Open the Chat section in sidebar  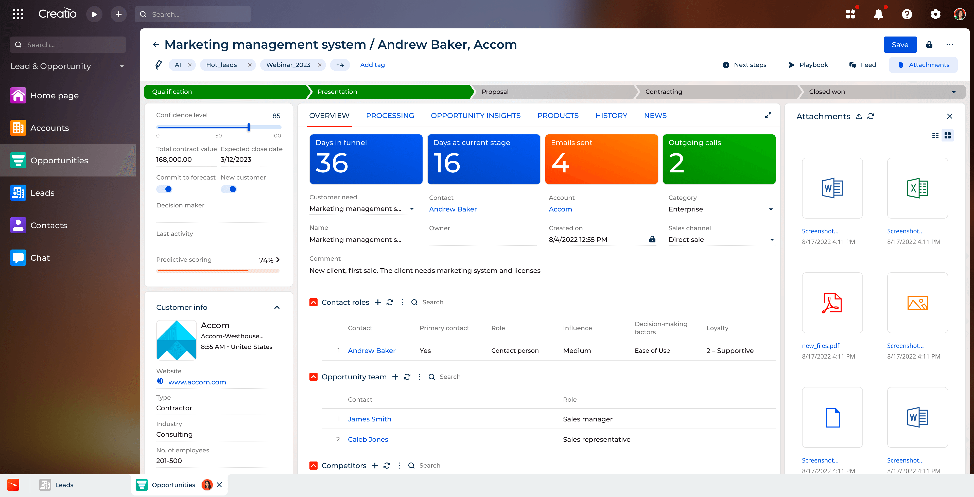(40, 258)
